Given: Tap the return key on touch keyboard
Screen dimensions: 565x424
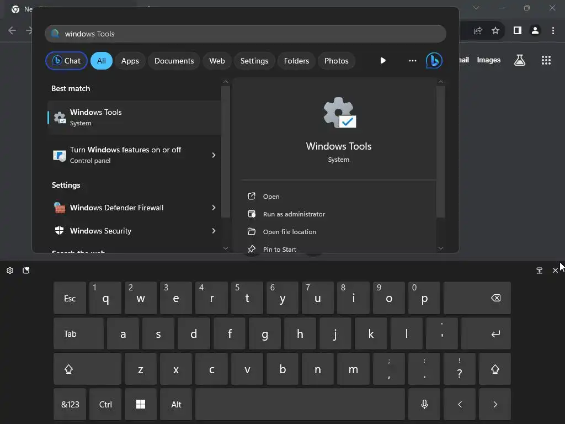Looking at the screenshot, I should [486, 334].
